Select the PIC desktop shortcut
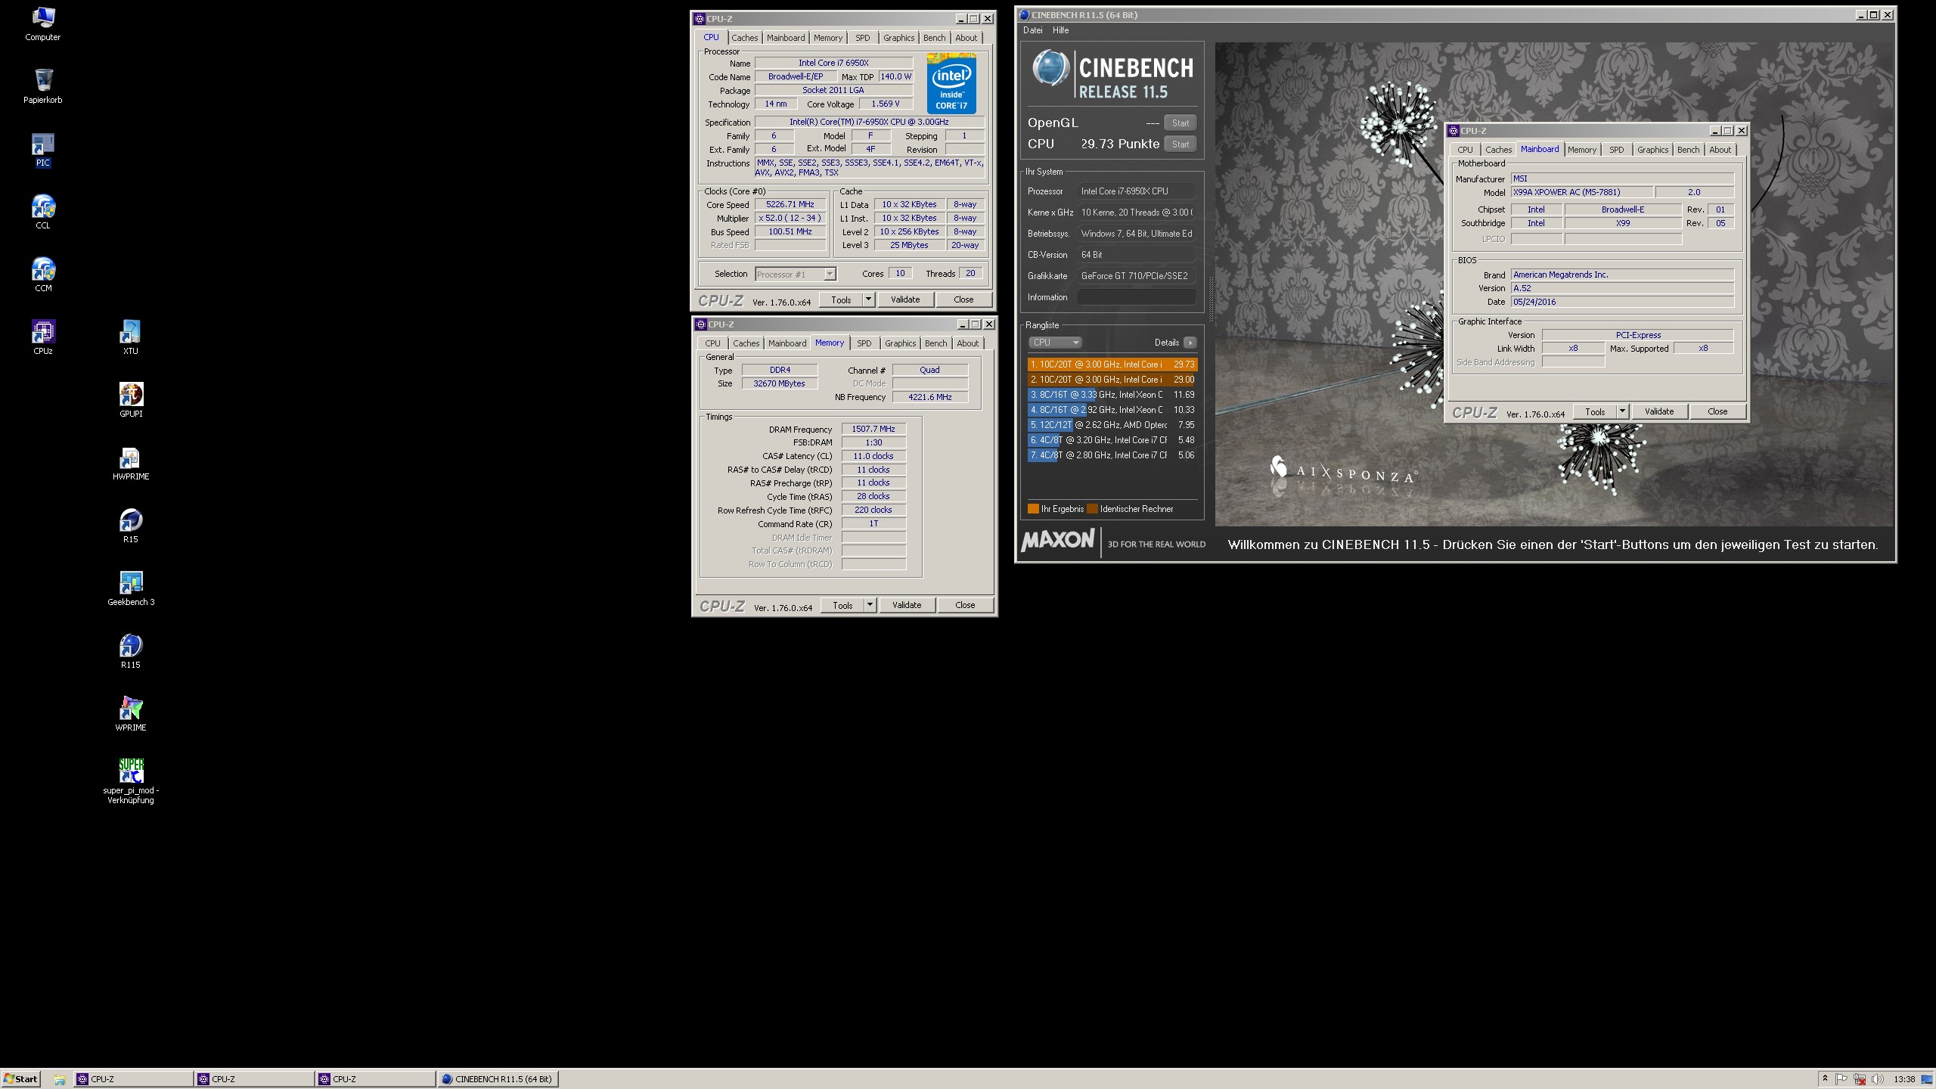 (43, 149)
